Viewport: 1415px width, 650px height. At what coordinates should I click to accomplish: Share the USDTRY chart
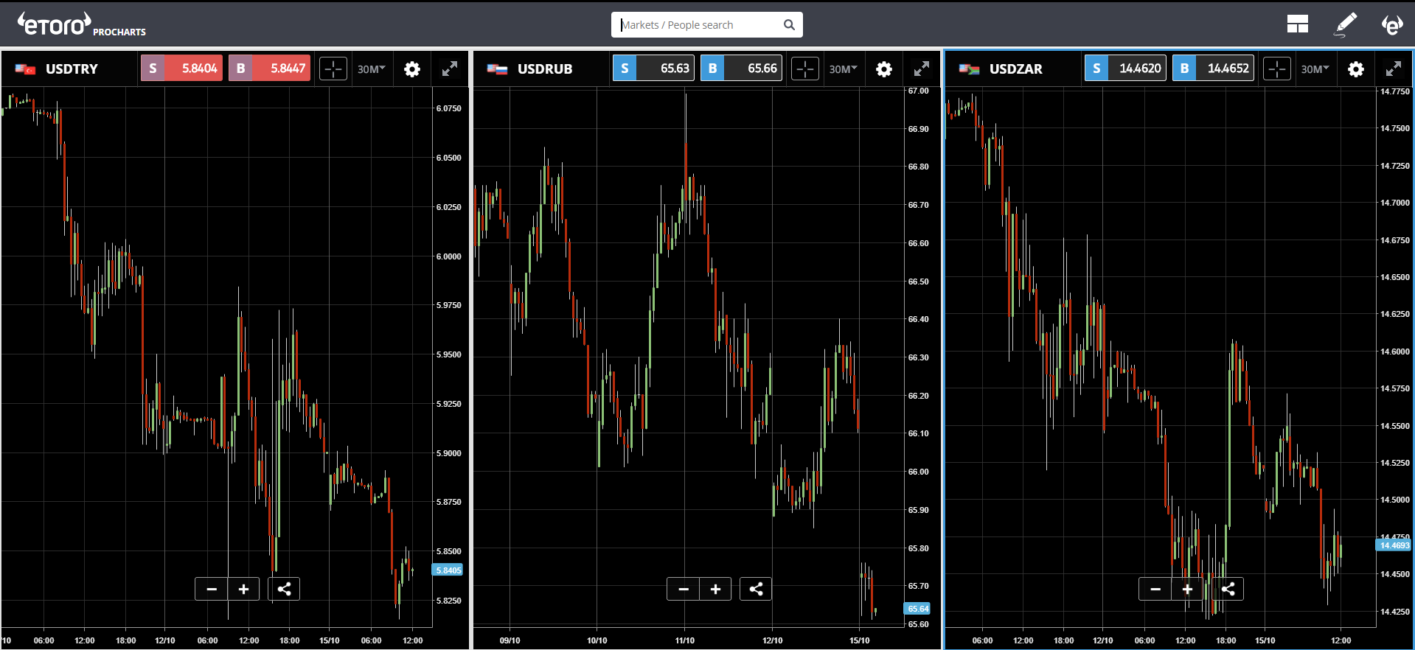(284, 589)
